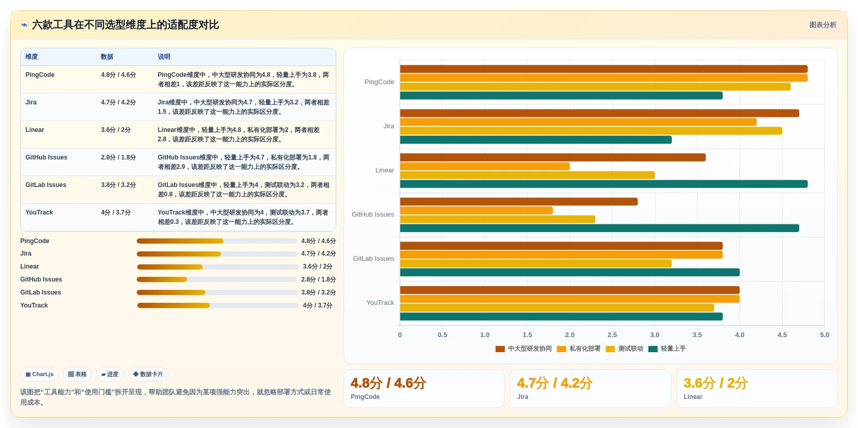Screen dimensions: 858x428
Task: Click the PingCode description text in the table
Action: click(243, 79)
